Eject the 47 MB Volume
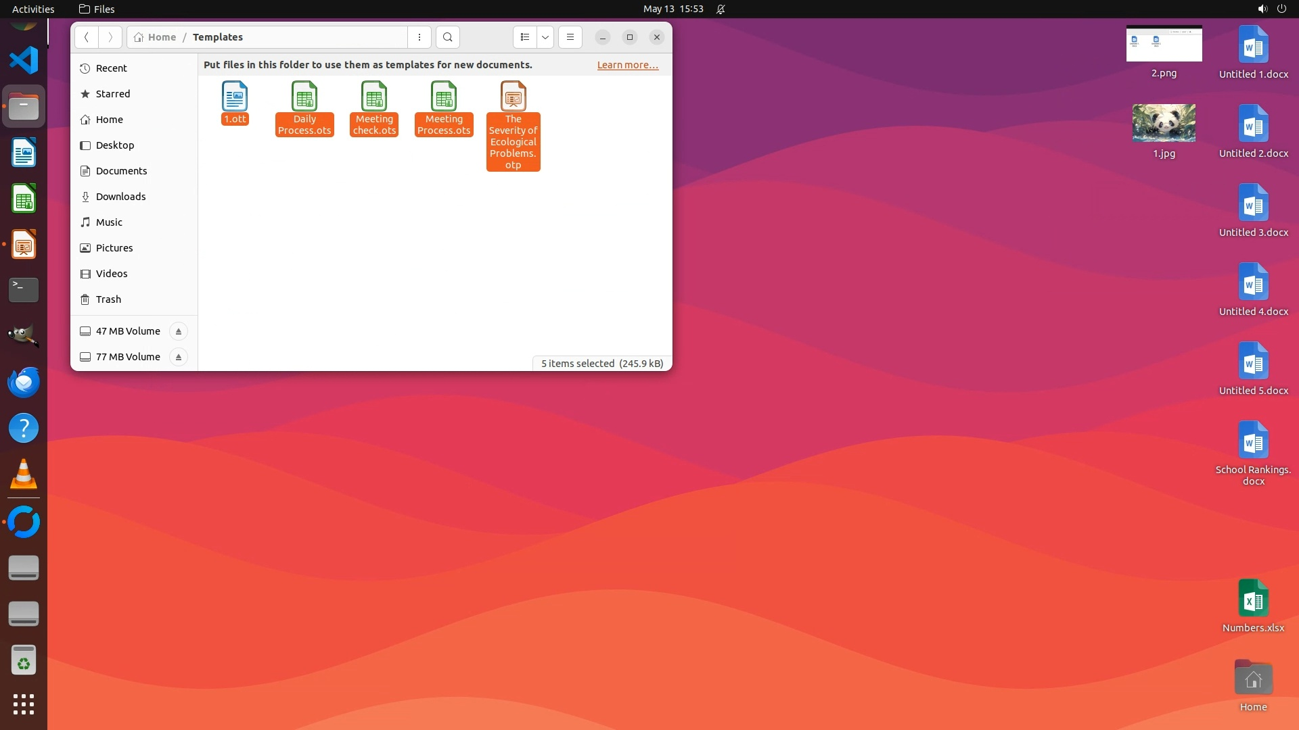 pyautogui.click(x=179, y=331)
